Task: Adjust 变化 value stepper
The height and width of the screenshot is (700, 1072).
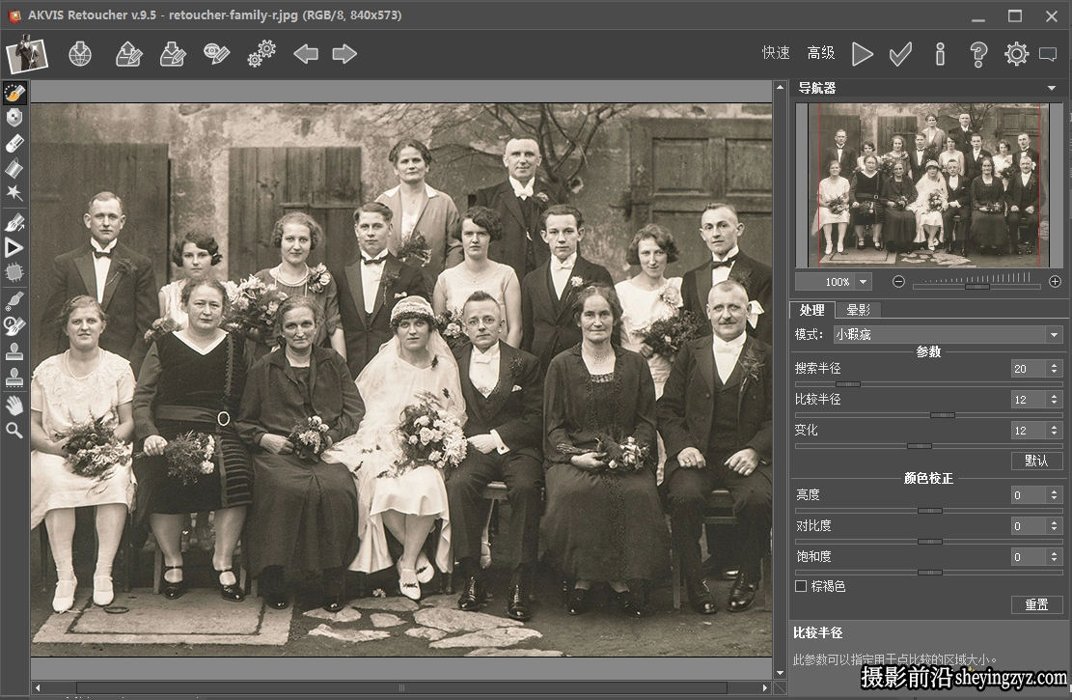Action: [1054, 431]
